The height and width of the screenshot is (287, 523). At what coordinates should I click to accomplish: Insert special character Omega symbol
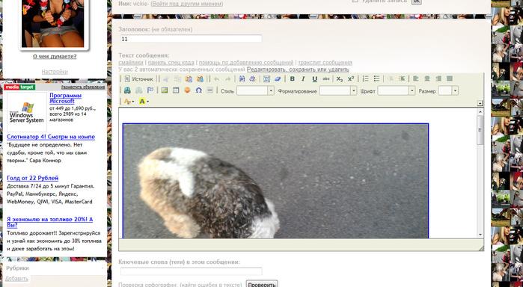point(198,90)
